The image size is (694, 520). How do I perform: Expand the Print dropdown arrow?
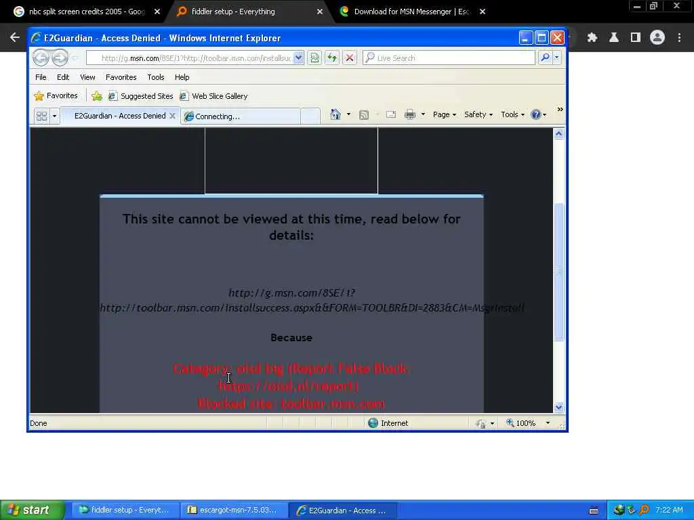pyautogui.click(x=423, y=114)
